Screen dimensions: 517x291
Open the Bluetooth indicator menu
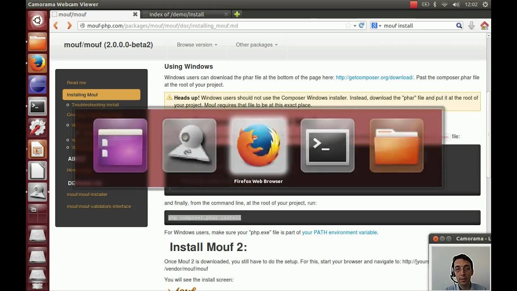click(x=435, y=4)
